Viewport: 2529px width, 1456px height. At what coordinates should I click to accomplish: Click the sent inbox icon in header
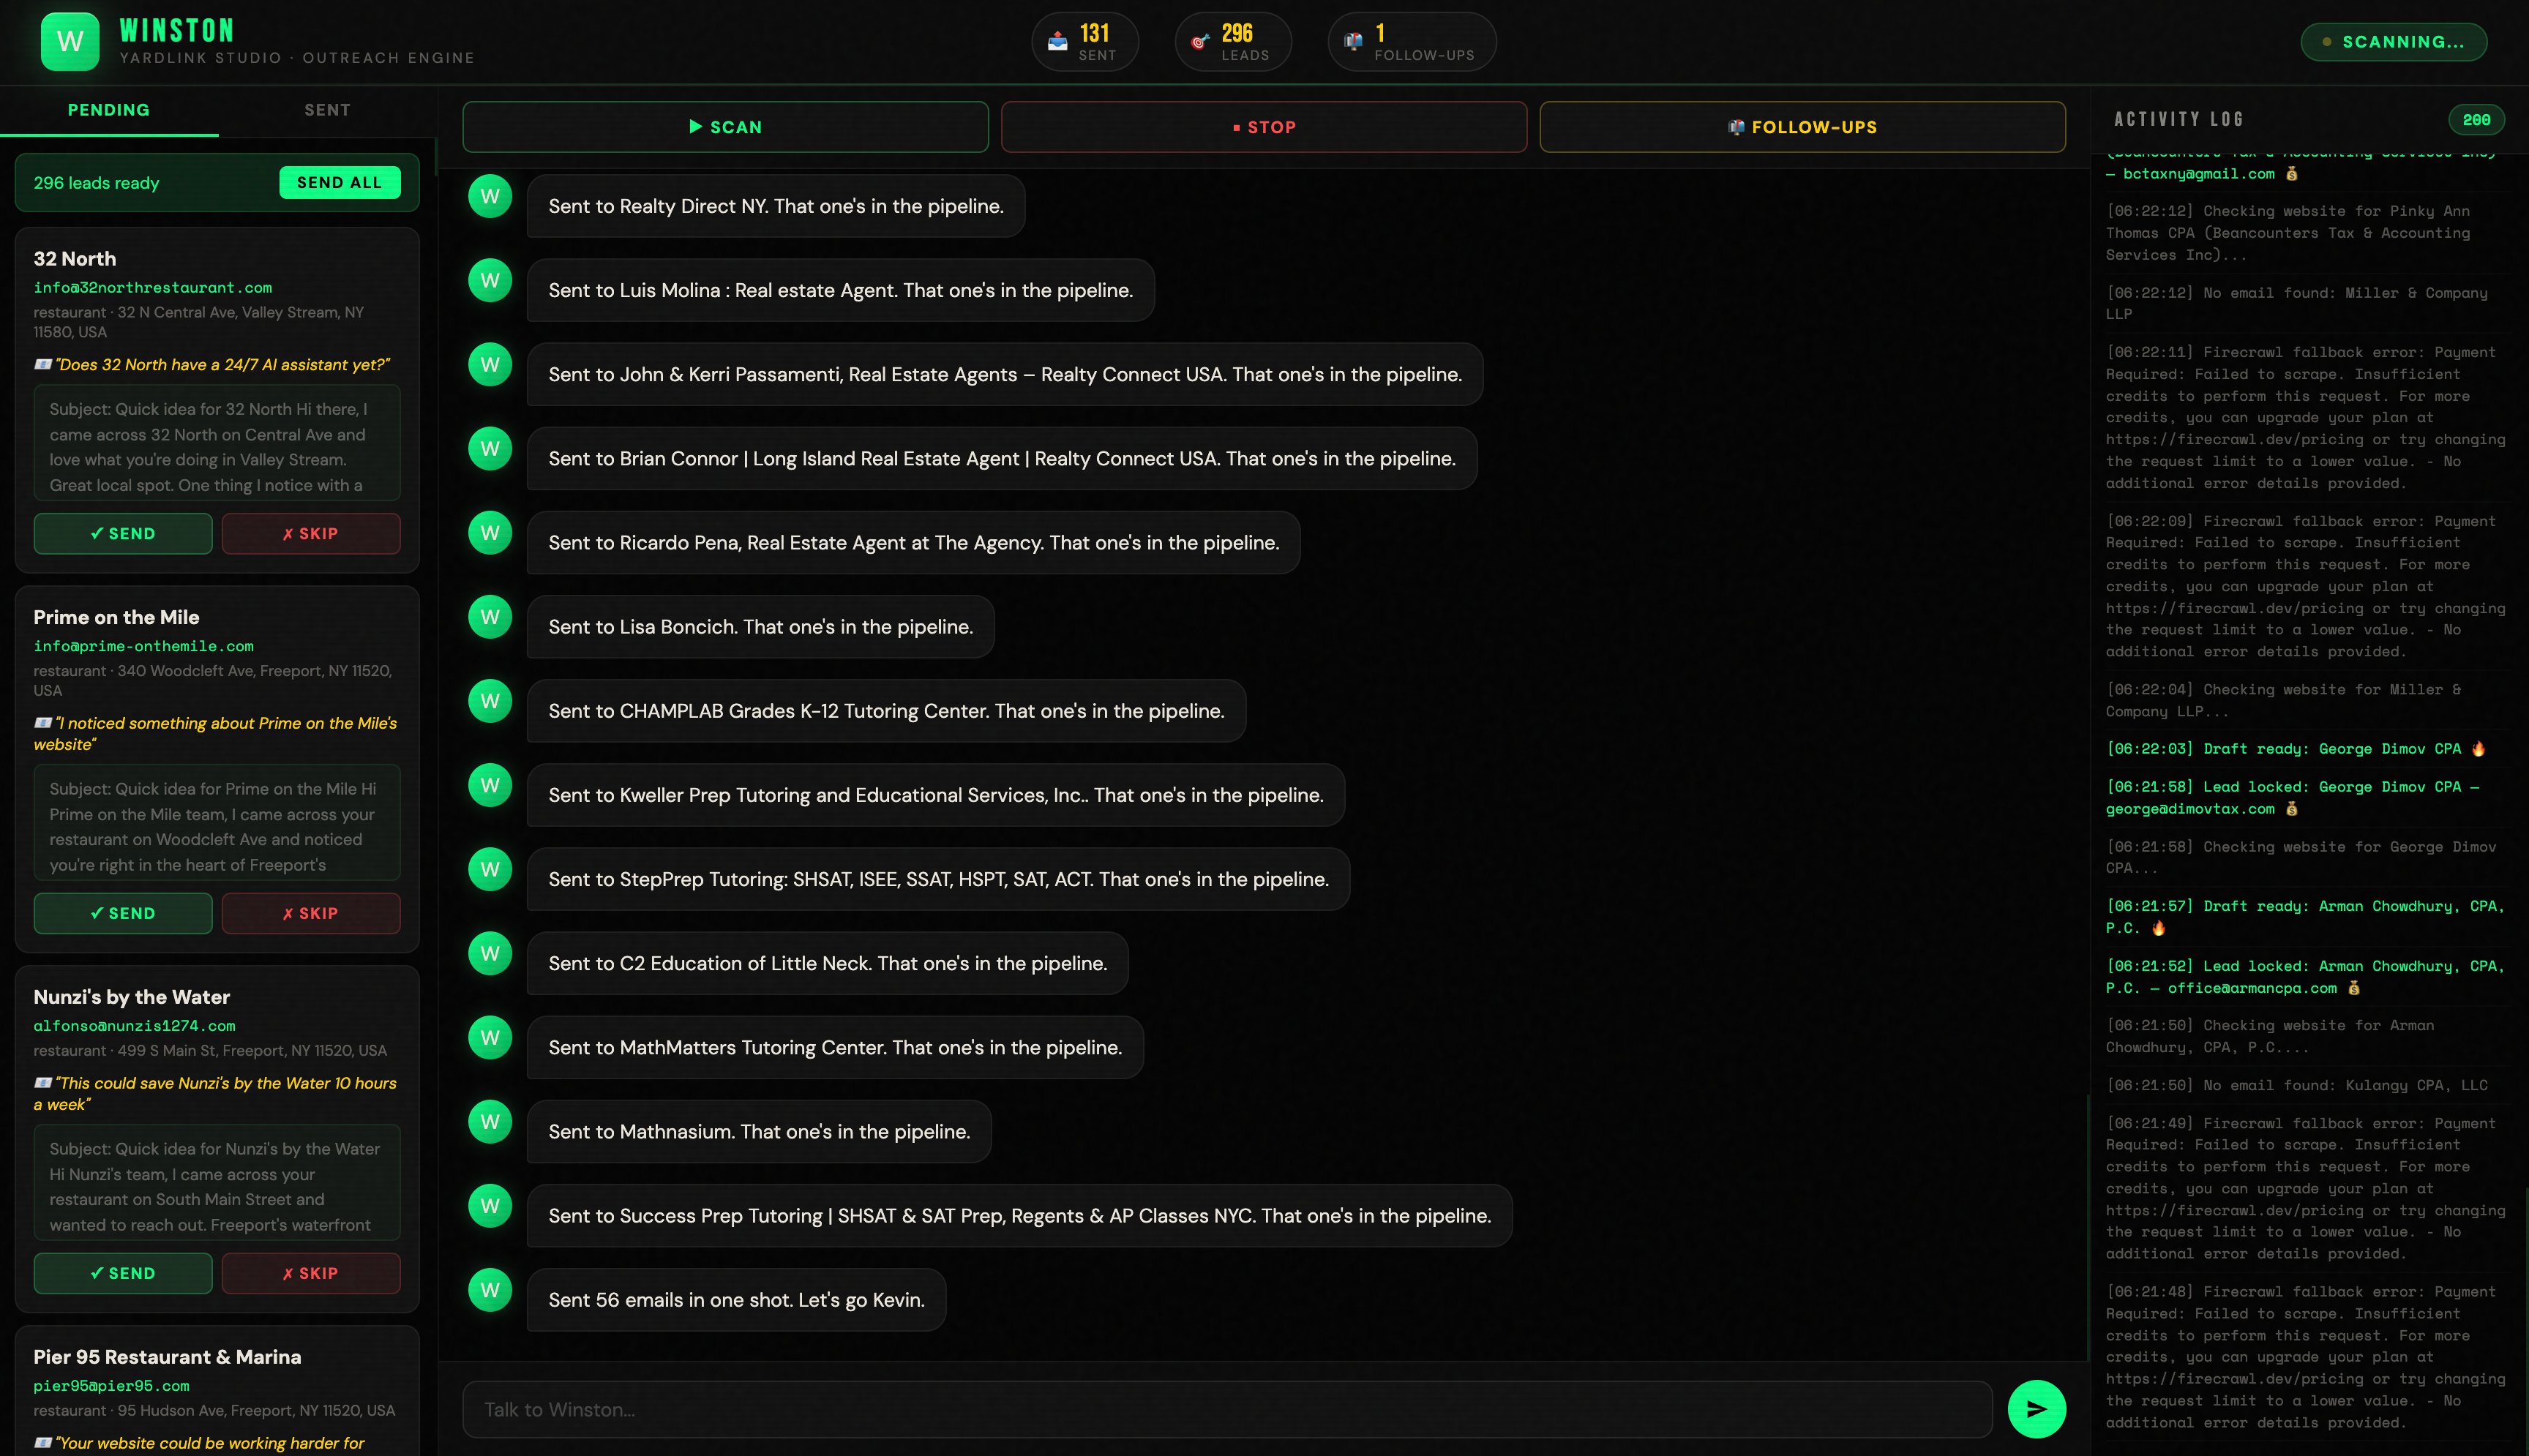pos(1057,41)
